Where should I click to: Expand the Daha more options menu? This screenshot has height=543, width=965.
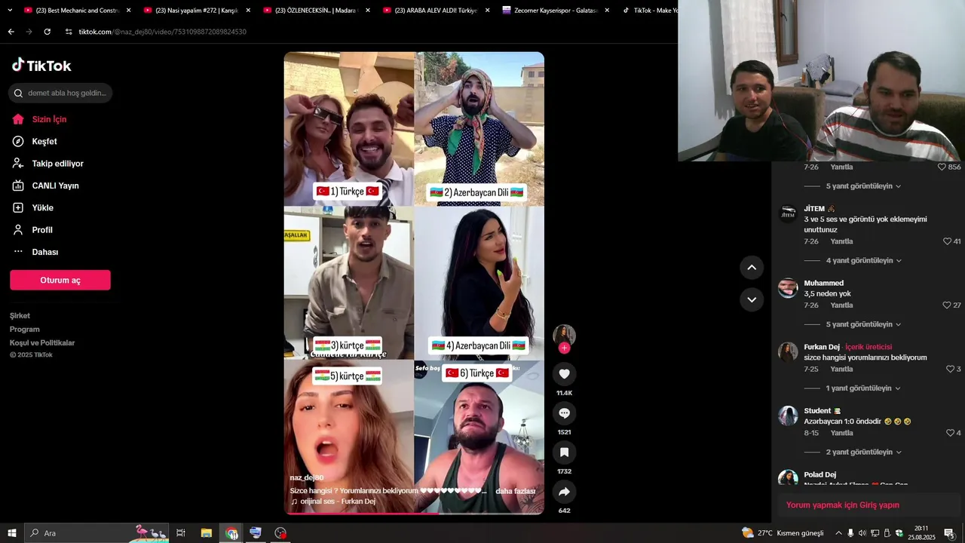point(44,252)
